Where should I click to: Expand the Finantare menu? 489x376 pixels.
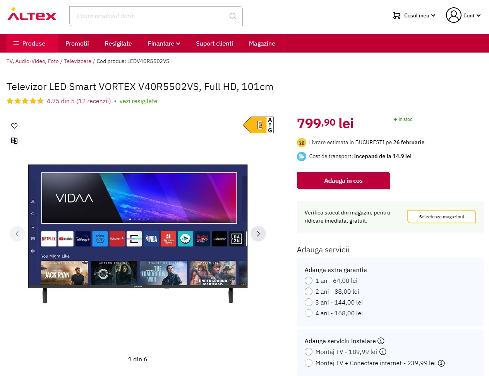pos(164,43)
